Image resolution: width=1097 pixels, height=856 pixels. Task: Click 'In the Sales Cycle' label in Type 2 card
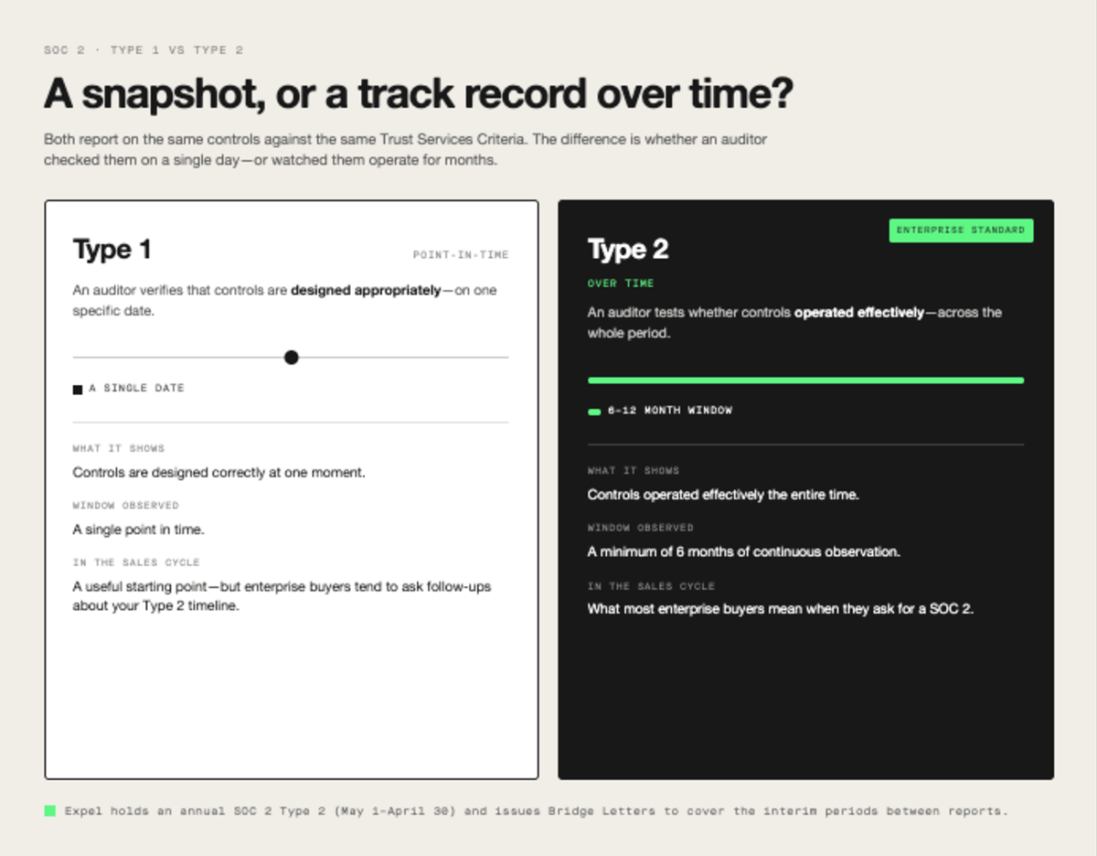[x=651, y=586]
